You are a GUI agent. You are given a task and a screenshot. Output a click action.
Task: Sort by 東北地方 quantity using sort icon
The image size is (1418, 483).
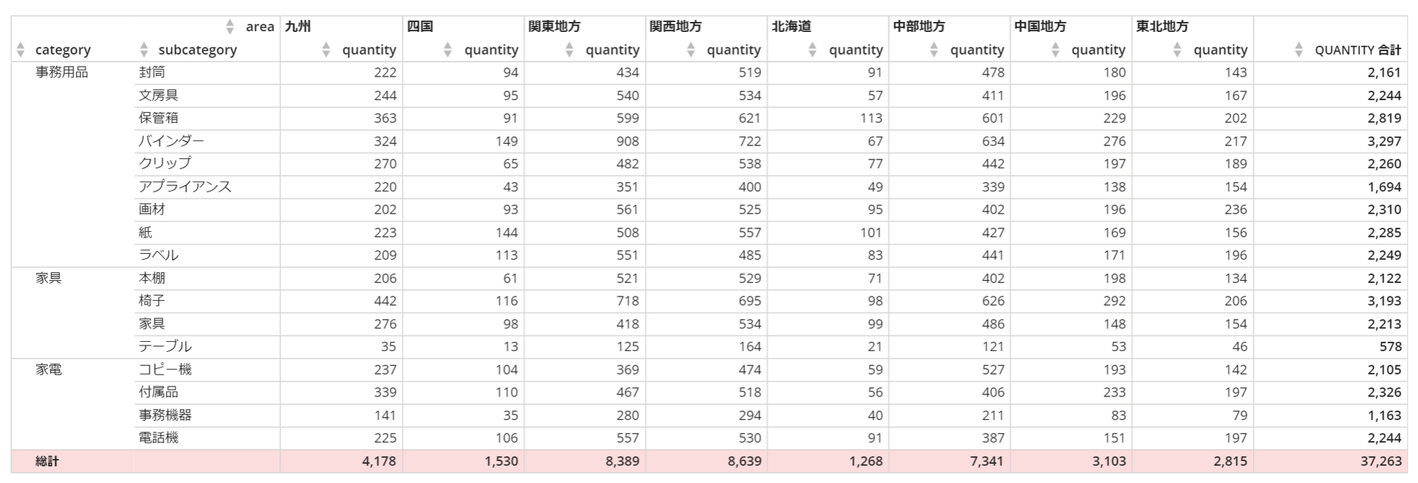[x=1177, y=50]
